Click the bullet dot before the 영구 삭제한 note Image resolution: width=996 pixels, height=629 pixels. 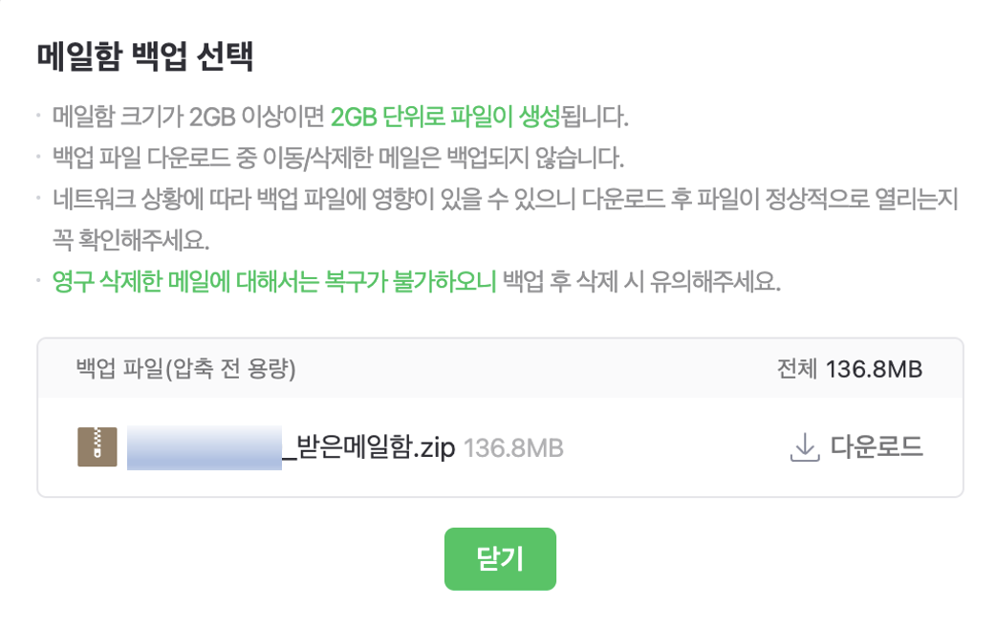coord(39,280)
